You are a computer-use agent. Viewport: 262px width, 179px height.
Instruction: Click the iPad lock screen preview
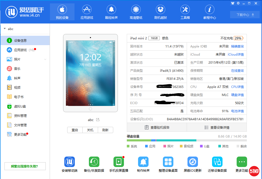coord(90,73)
